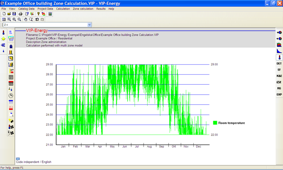The height and width of the screenshot is (170, 283).
Task: Click the print icon in toolbar
Action: point(20,14)
